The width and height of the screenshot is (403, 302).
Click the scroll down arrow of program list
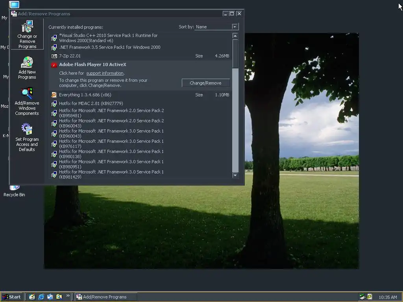pyautogui.click(x=235, y=175)
